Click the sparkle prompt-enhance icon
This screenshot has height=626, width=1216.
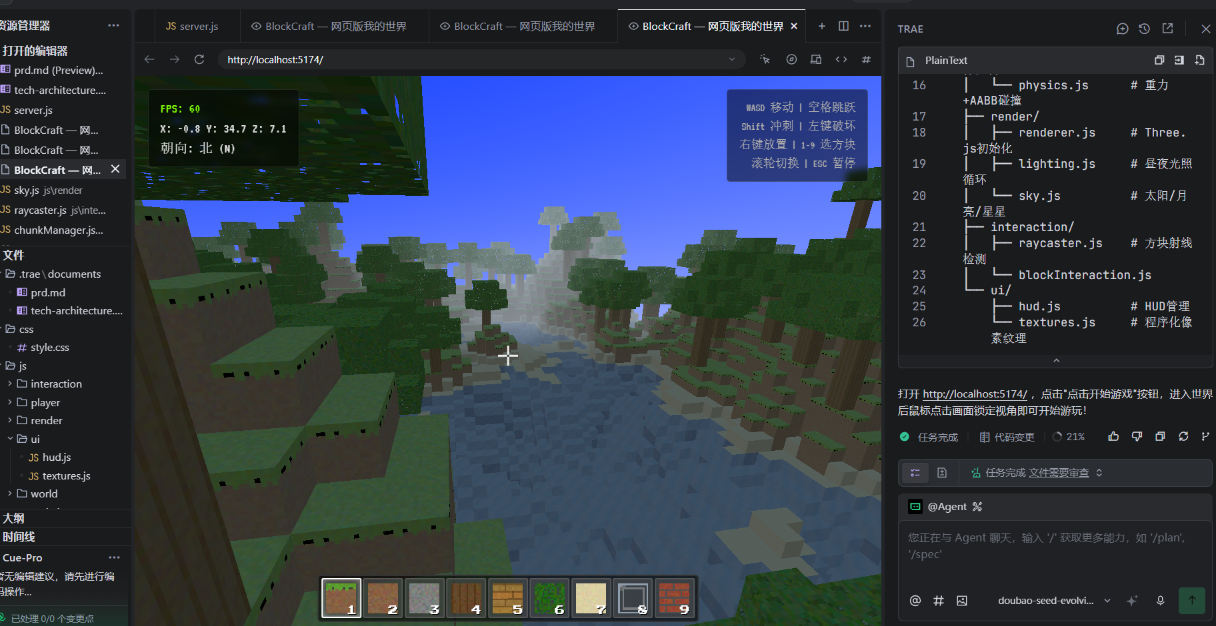[1132, 601]
